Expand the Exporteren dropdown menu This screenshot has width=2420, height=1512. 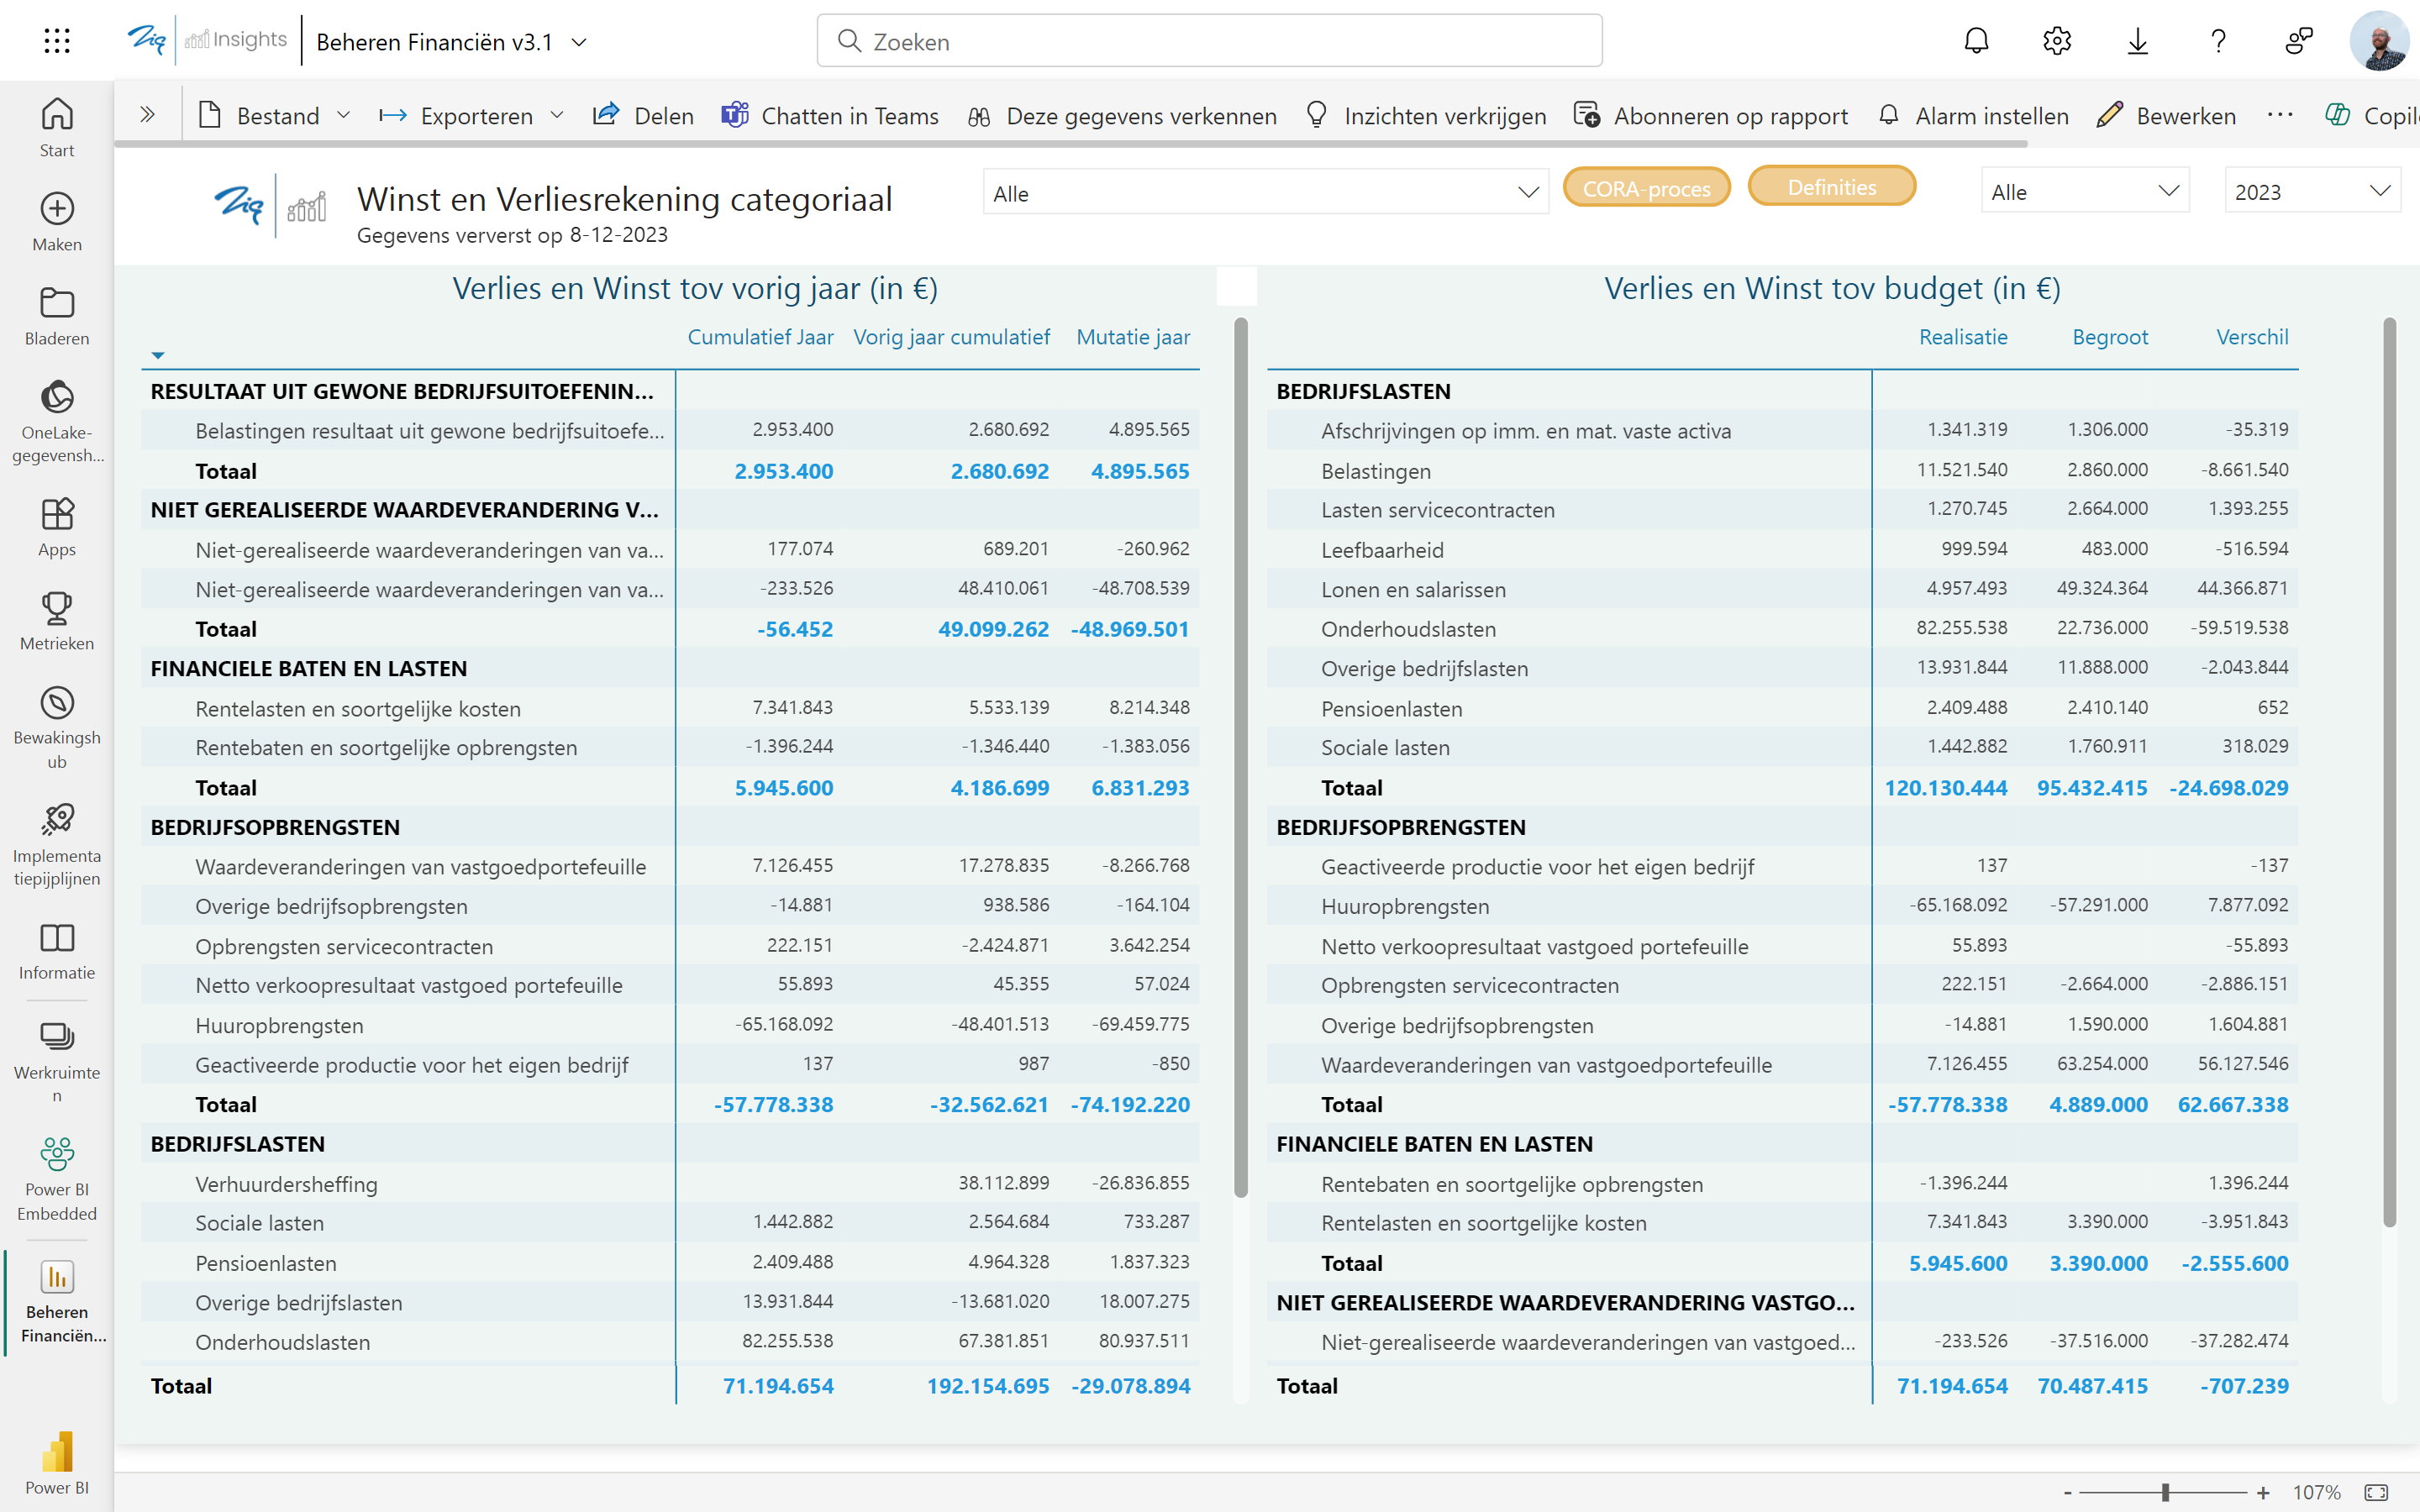[x=558, y=115]
